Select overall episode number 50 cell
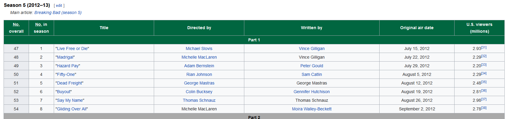Image resolution: width=508 pixels, height=119 pixels. 16,74
